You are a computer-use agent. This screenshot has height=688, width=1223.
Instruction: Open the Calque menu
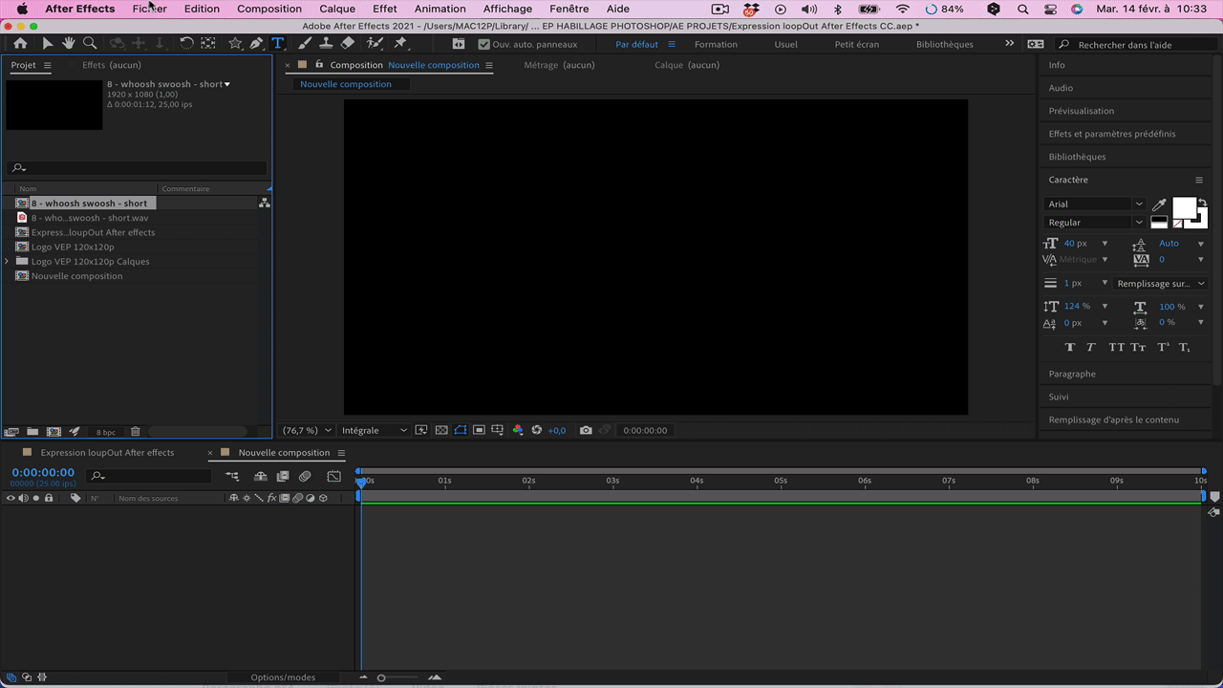click(x=337, y=9)
